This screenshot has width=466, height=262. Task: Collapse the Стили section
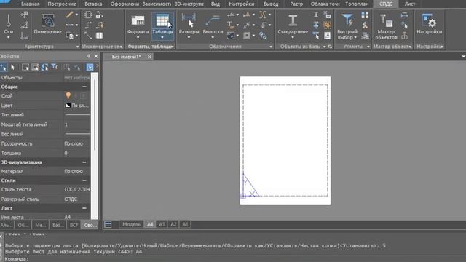point(84,180)
